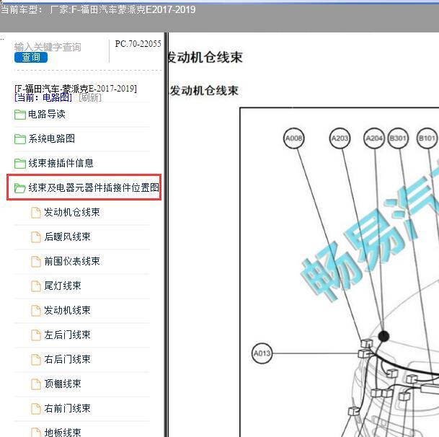439x437 pixels.
Task: Click the B101 connector label in diagram
Action: coord(427,138)
